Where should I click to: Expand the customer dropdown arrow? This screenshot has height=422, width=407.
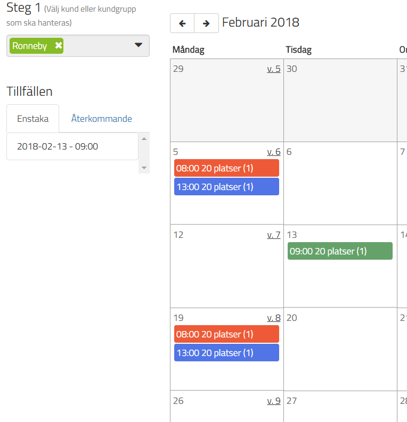click(x=139, y=45)
